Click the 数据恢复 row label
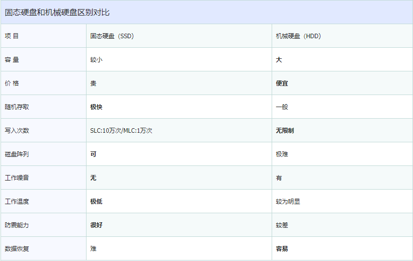413x261 pixels. tap(17, 249)
